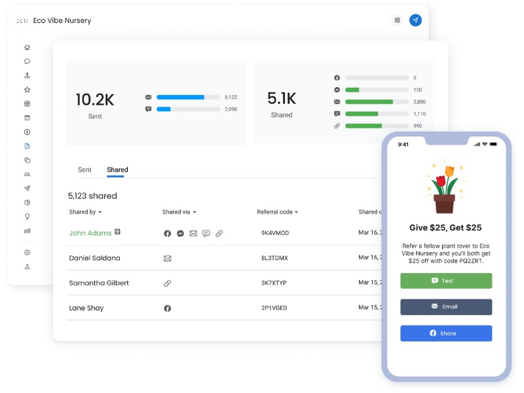Select the Home icon in the sidebar
The image size is (524, 393).
click(x=26, y=47)
